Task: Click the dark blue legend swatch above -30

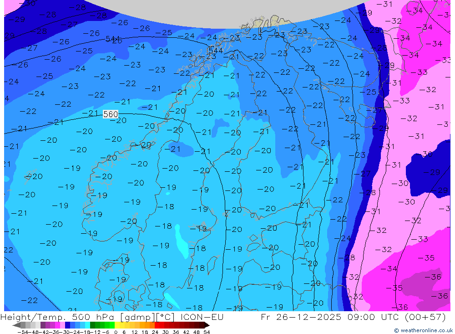Action: click(67, 325)
